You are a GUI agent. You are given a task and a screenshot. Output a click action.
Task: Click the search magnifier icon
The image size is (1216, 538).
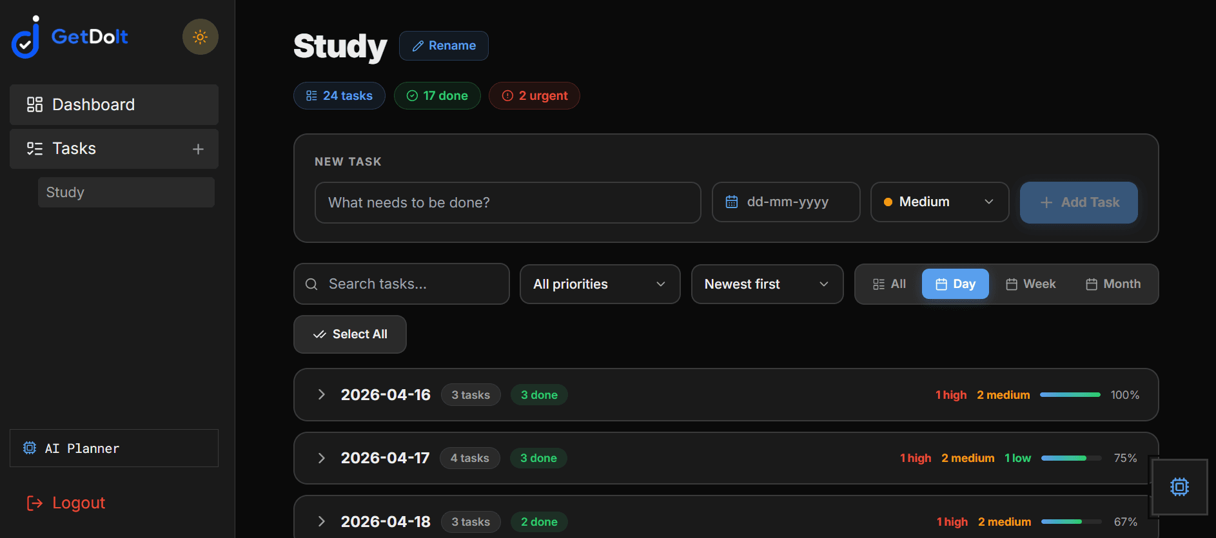point(311,284)
